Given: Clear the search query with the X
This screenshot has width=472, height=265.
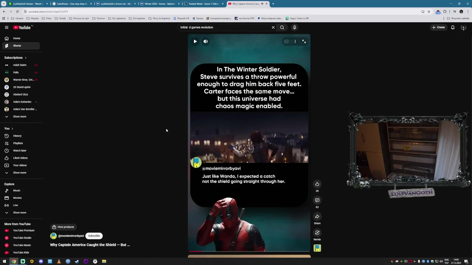Looking at the screenshot, I should click(x=273, y=27).
